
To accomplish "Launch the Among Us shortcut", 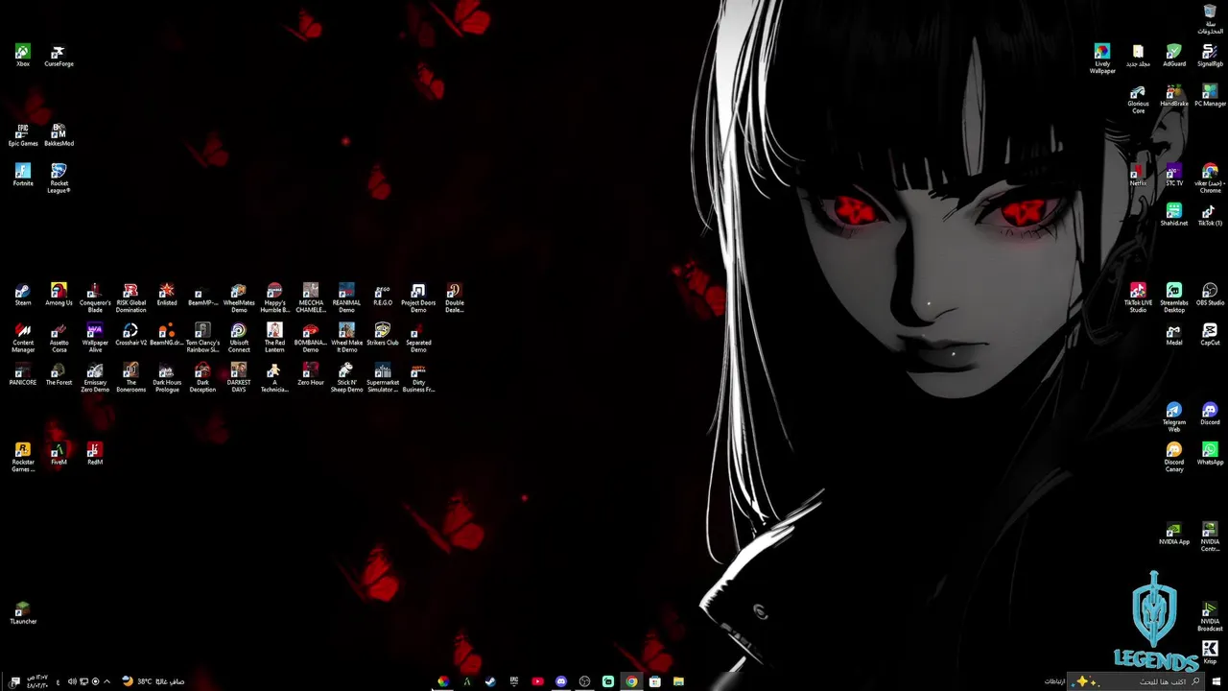I will (59, 296).
